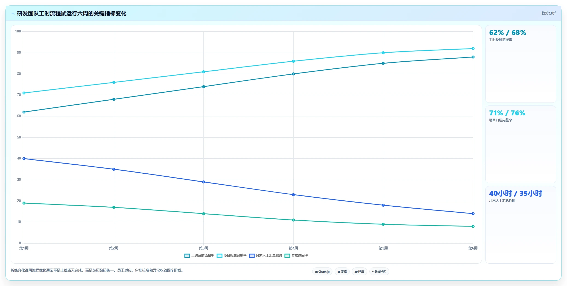Image resolution: width=567 pixels, height=286 pixels.
Task: Click the trend icon beside the dashboard title
Action: tap(13, 14)
